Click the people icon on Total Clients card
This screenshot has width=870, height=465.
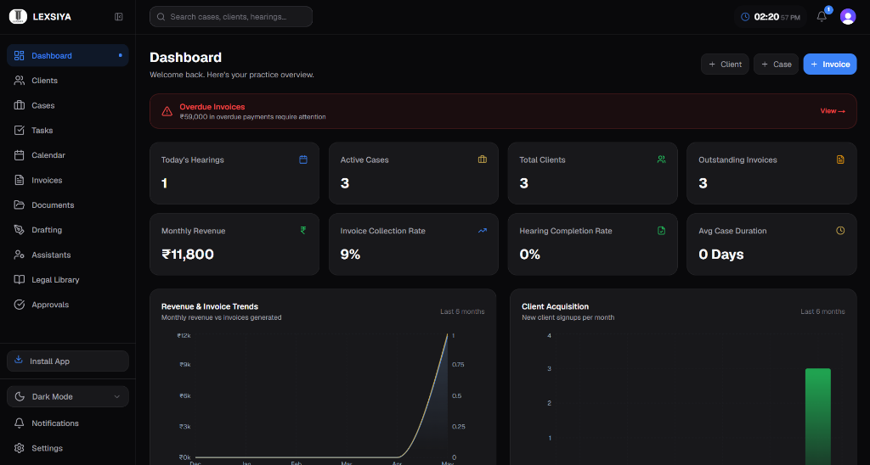click(661, 160)
